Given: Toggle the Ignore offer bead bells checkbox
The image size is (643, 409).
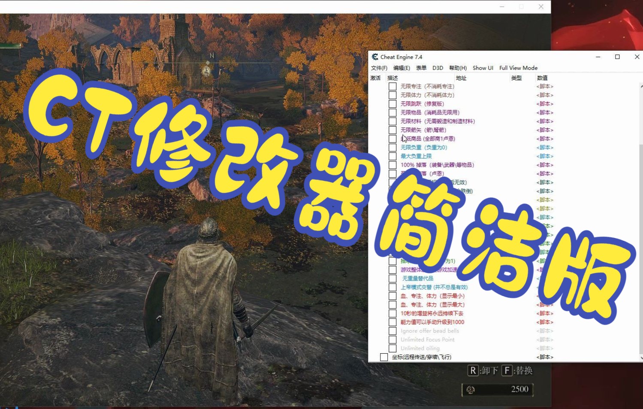Looking at the screenshot, I should [392, 331].
